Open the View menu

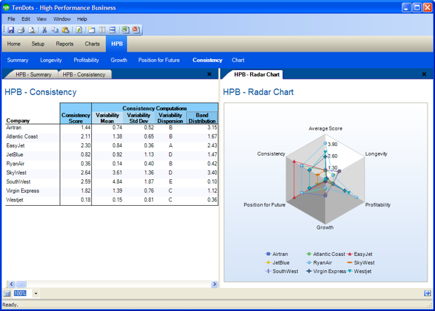click(41, 19)
